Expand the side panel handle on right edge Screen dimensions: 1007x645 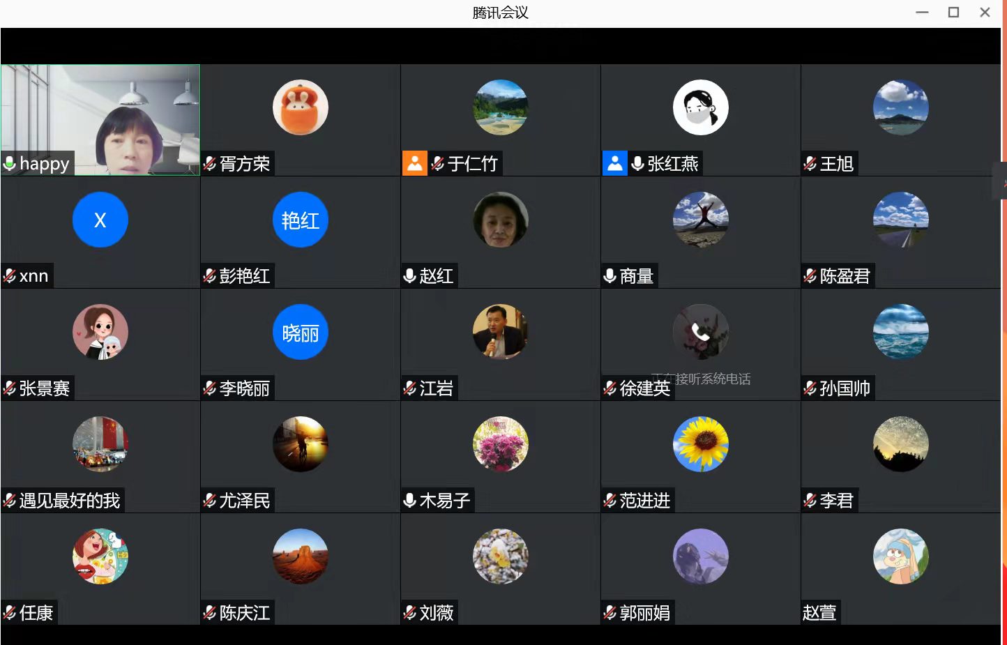(1002, 181)
